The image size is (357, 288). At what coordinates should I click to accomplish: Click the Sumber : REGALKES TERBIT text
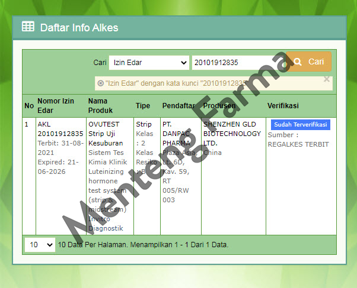[x=298, y=140]
